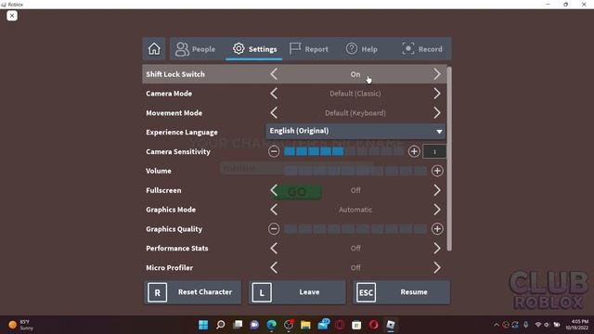Click left arrow for Micro Profiler
Viewport: 594px width, 334px height.
(x=274, y=268)
